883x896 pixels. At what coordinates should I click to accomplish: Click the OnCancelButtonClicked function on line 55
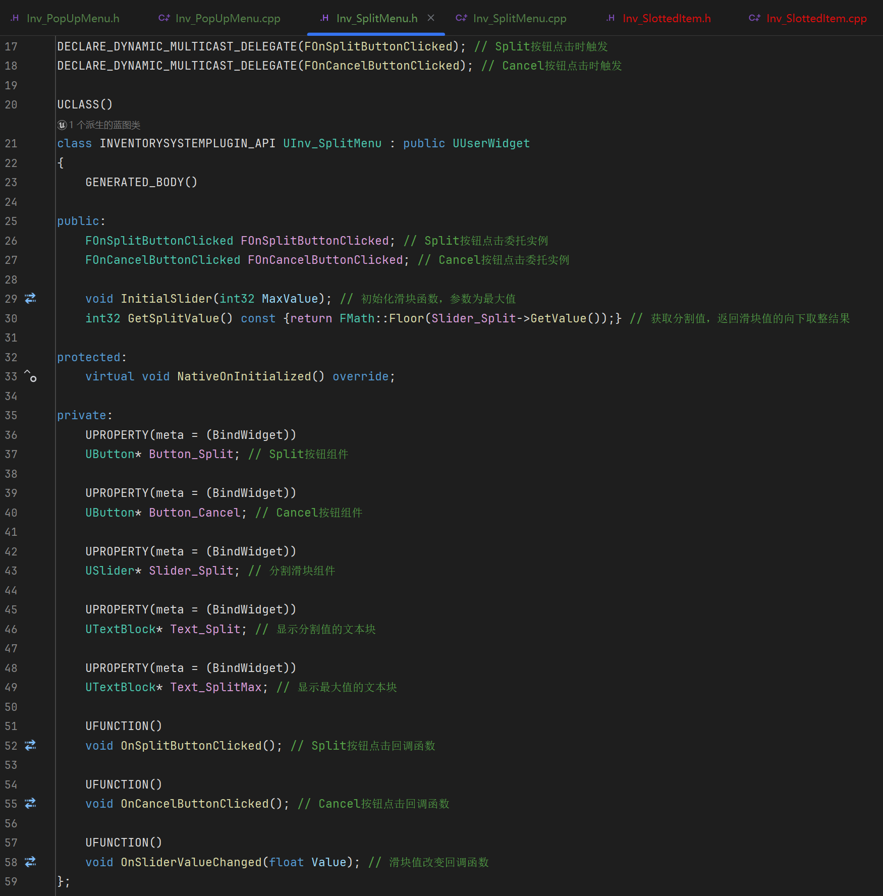coord(195,804)
